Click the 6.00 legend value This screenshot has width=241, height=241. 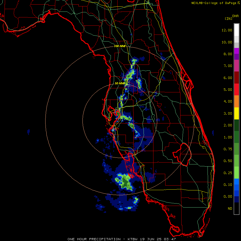228,78
